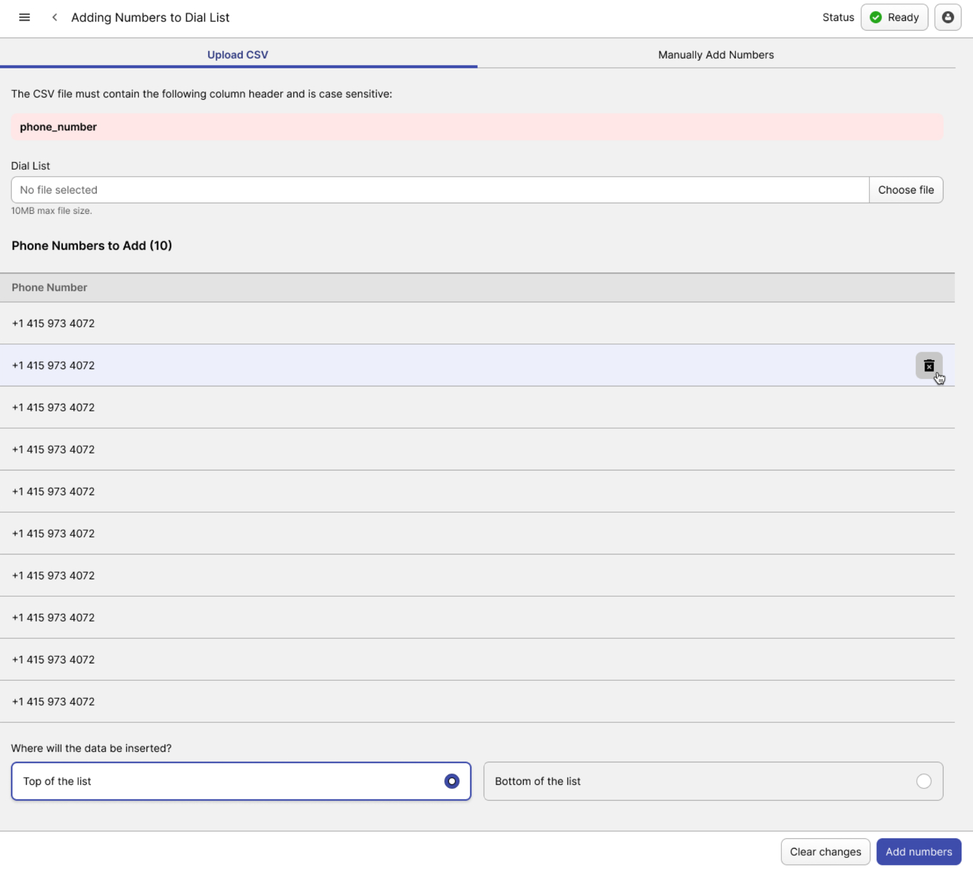Delete the highlighted phone number row
The image size is (973, 873).
pos(928,366)
